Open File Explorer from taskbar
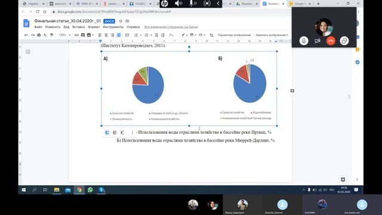 coord(57,190)
